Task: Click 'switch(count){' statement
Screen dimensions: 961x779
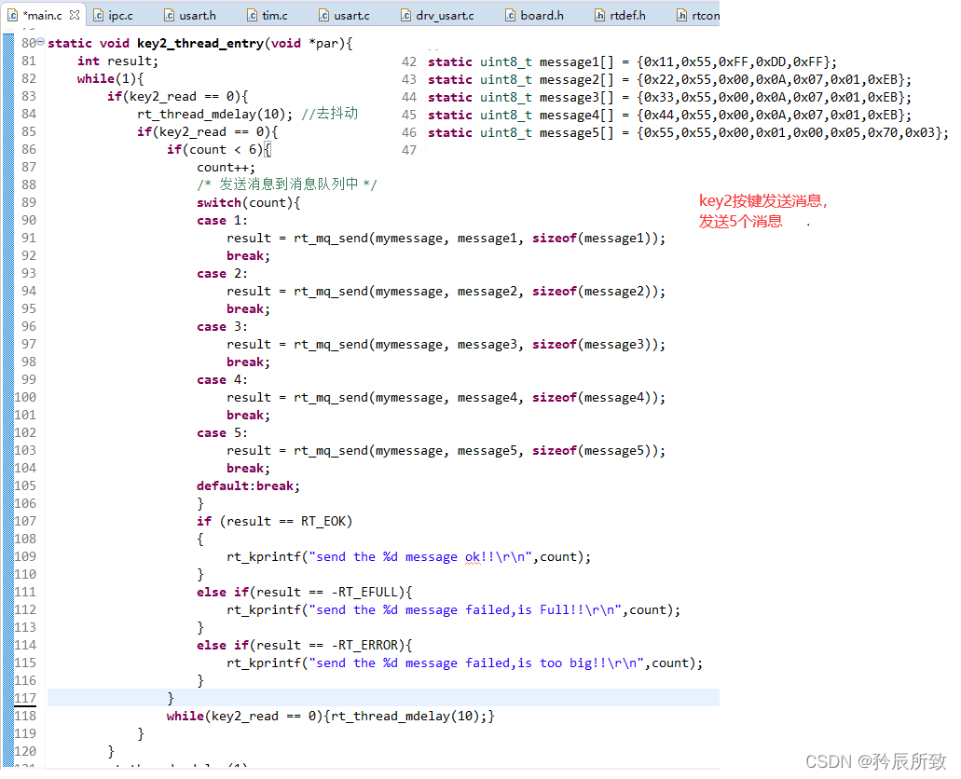Action: (x=248, y=203)
